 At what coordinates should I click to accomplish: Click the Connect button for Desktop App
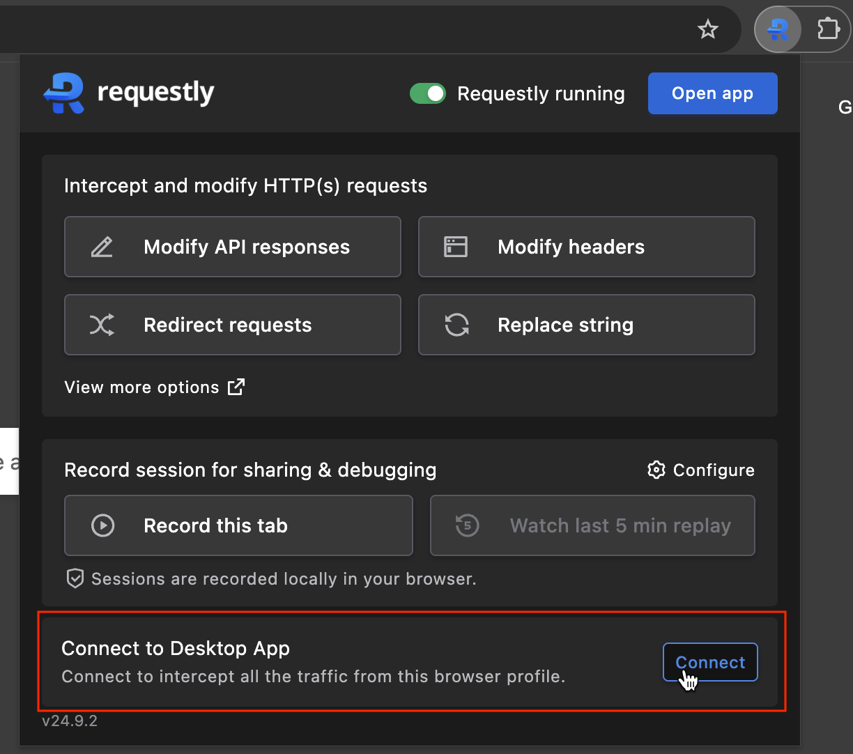(x=710, y=662)
